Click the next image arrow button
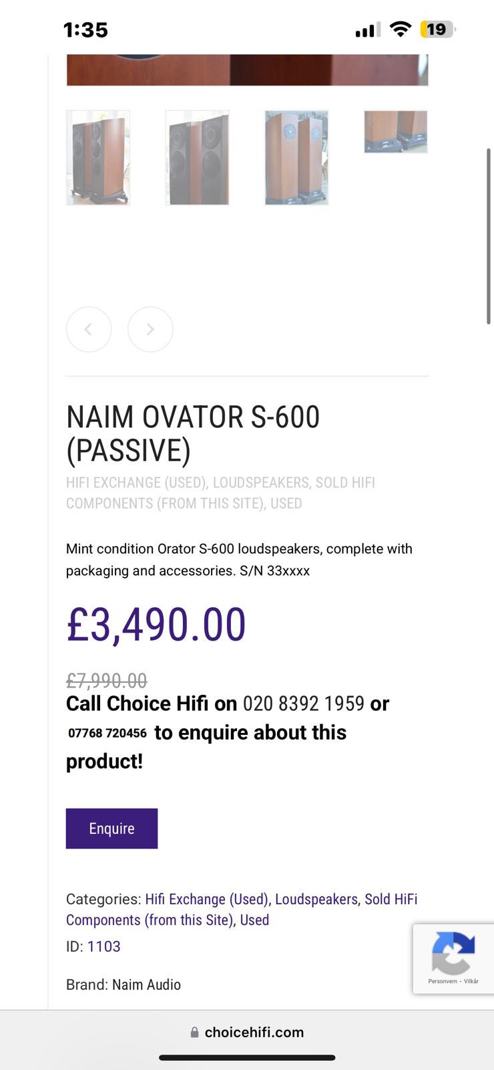 point(150,329)
